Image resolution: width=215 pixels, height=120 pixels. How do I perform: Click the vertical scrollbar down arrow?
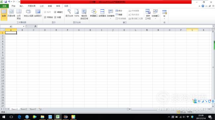click(x=213, y=106)
